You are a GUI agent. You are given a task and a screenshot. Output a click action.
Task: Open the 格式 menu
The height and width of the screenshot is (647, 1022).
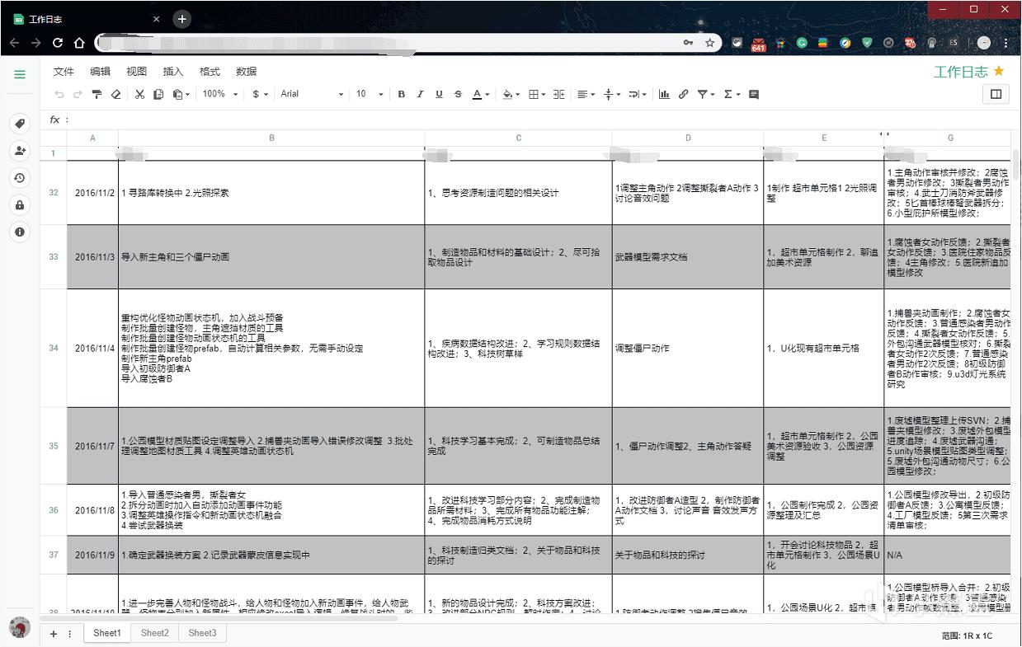(210, 72)
